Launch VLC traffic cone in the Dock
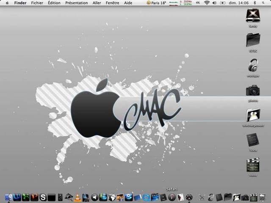This screenshot has width=271, height=203. [77, 198]
